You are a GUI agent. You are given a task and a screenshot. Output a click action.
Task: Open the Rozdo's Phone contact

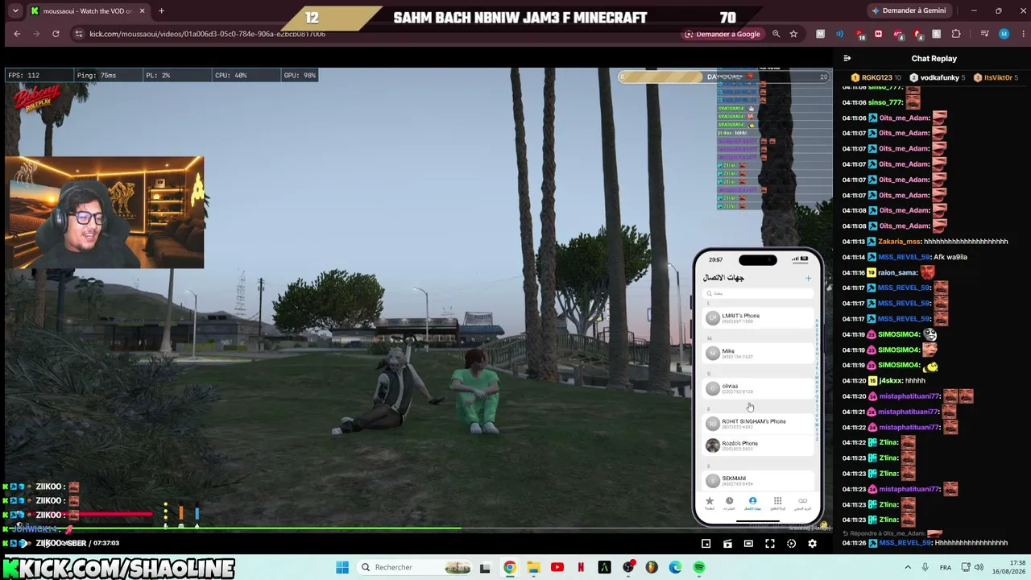(x=757, y=445)
